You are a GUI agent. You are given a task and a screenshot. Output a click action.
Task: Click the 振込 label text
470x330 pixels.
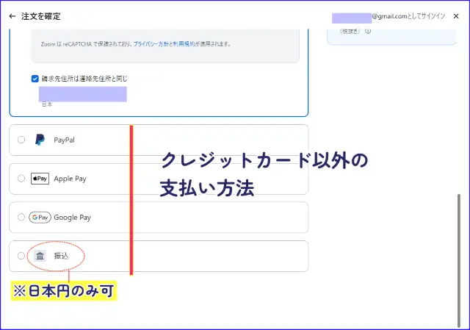pyautogui.click(x=61, y=256)
